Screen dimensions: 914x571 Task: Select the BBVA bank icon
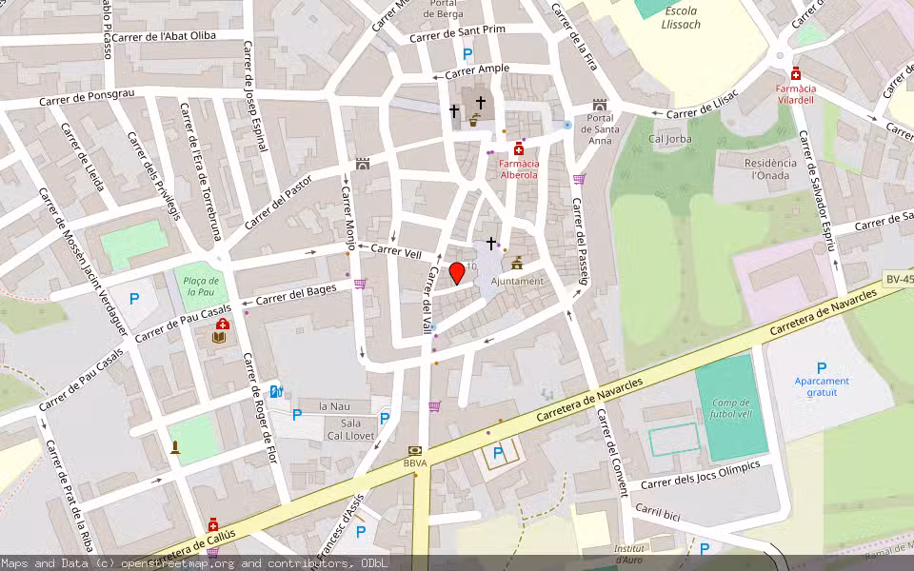415,450
